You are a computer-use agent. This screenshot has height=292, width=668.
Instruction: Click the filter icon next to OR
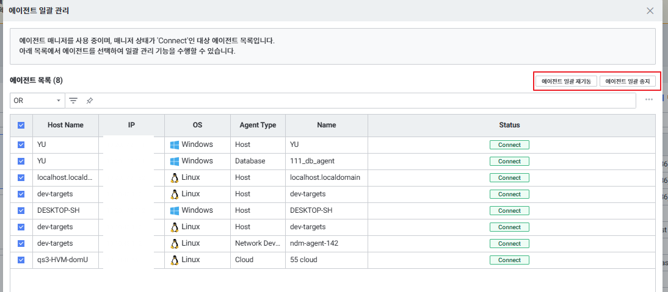pyautogui.click(x=73, y=101)
